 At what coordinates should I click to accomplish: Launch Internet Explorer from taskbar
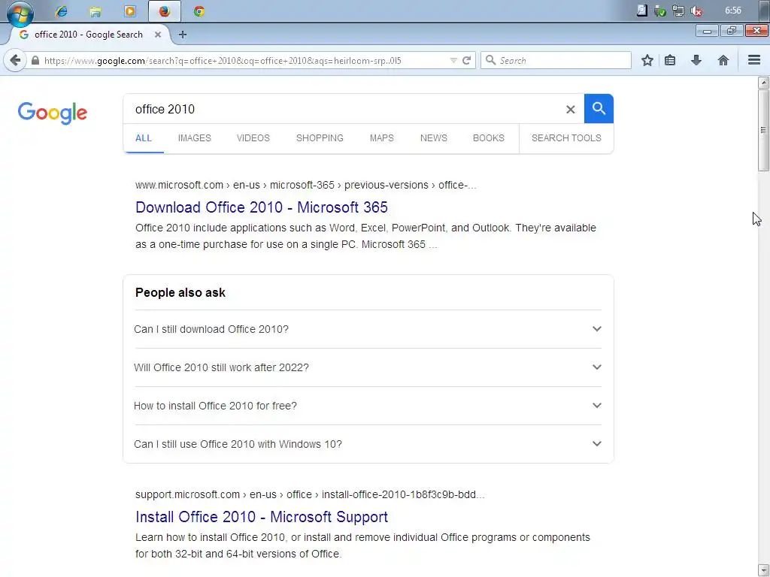[62, 11]
